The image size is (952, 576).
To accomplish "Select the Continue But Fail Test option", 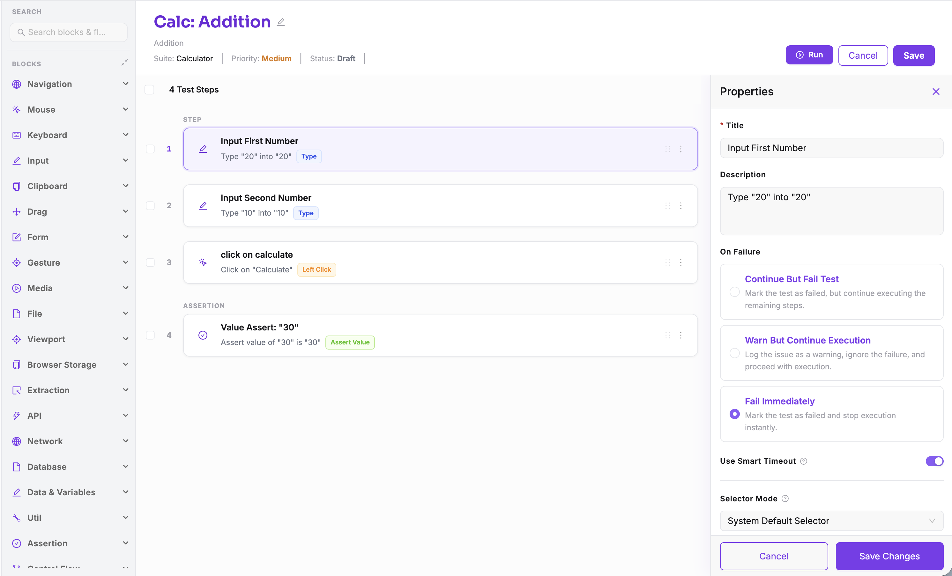I will (831, 292).
